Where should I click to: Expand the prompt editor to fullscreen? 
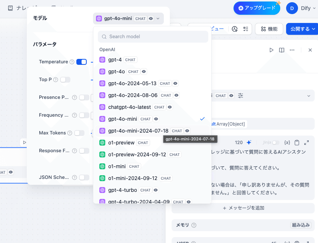click(x=307, y=143)
